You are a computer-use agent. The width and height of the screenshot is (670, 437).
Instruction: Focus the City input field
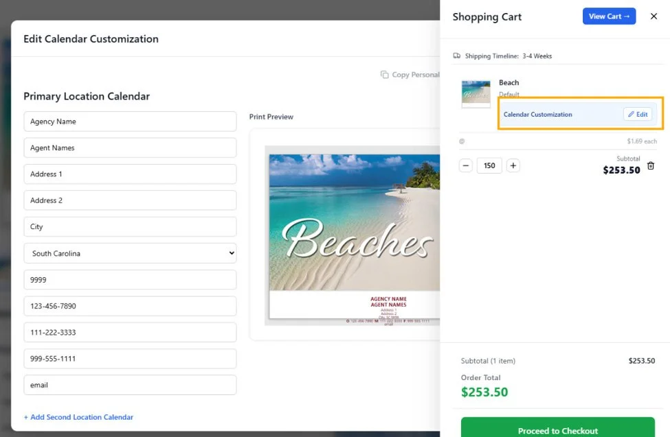click(x=130, y=226)
